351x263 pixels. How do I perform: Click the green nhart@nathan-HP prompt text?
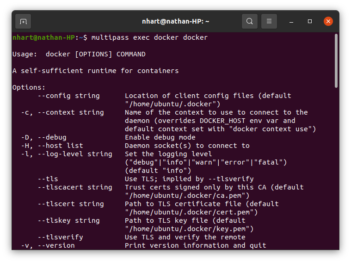coord(43,37)
